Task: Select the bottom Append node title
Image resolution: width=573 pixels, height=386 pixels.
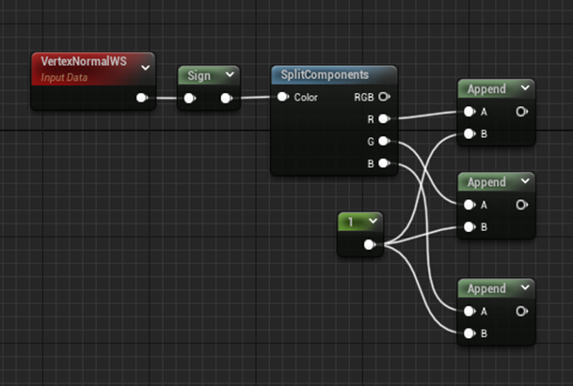Action: click(486, 289)
